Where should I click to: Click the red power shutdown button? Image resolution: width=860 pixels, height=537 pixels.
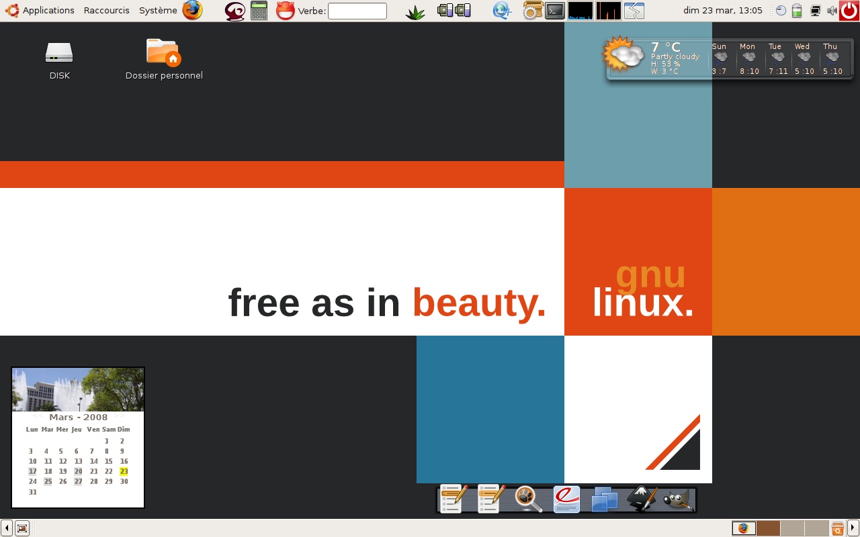tap(849, 11)
